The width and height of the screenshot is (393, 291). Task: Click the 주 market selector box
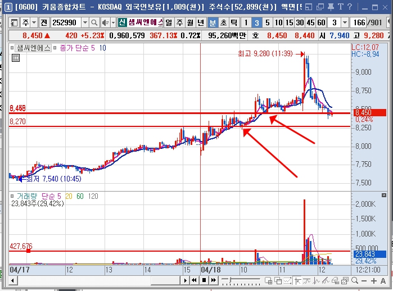point(26,23)
